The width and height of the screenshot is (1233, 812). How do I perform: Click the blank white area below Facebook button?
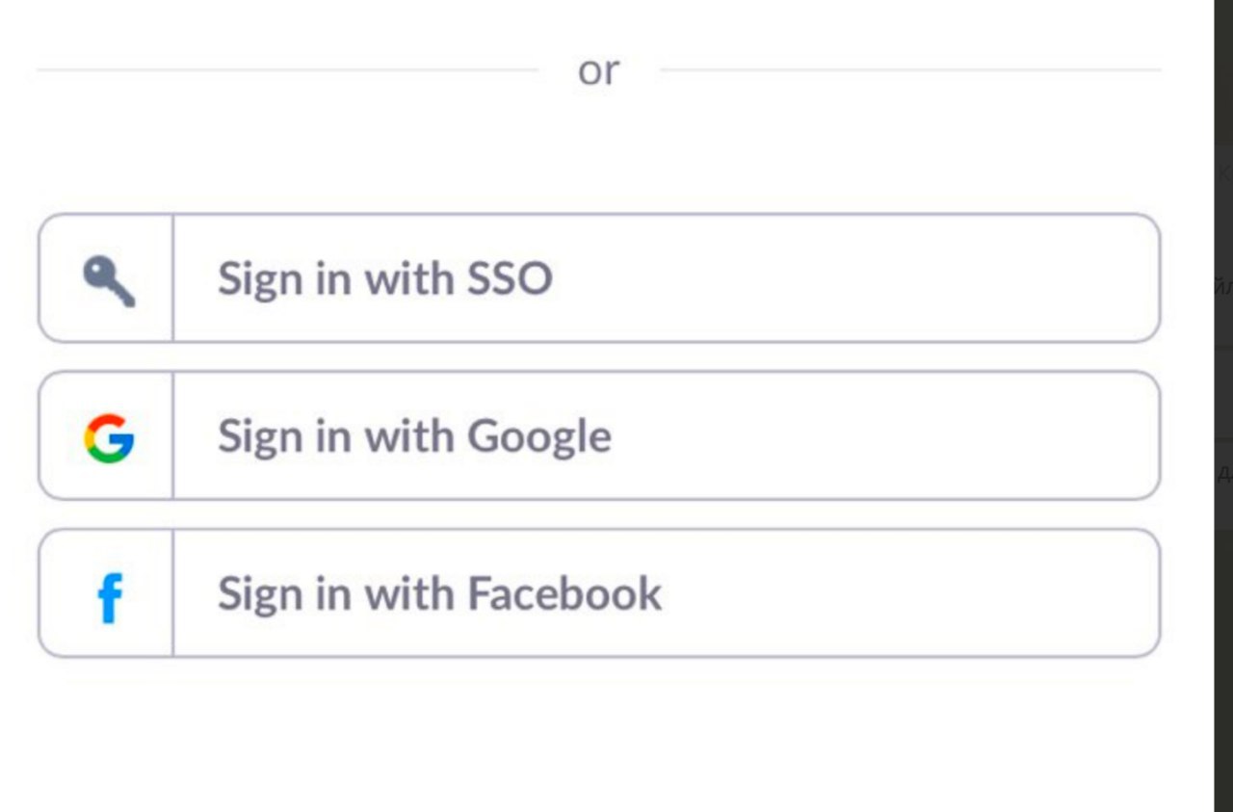[598, 737]
